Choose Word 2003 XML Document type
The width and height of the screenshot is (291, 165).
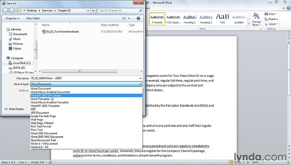point(86,137)
